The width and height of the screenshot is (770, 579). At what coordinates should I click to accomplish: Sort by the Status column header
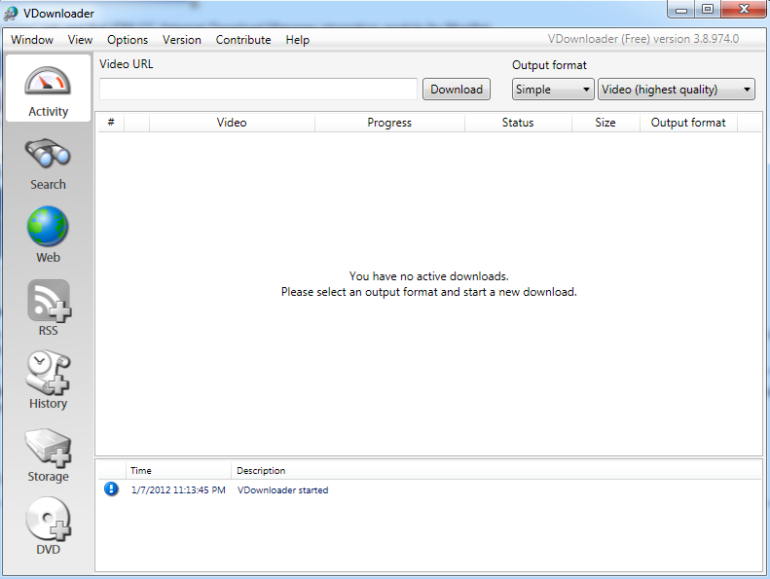[518, 123]
